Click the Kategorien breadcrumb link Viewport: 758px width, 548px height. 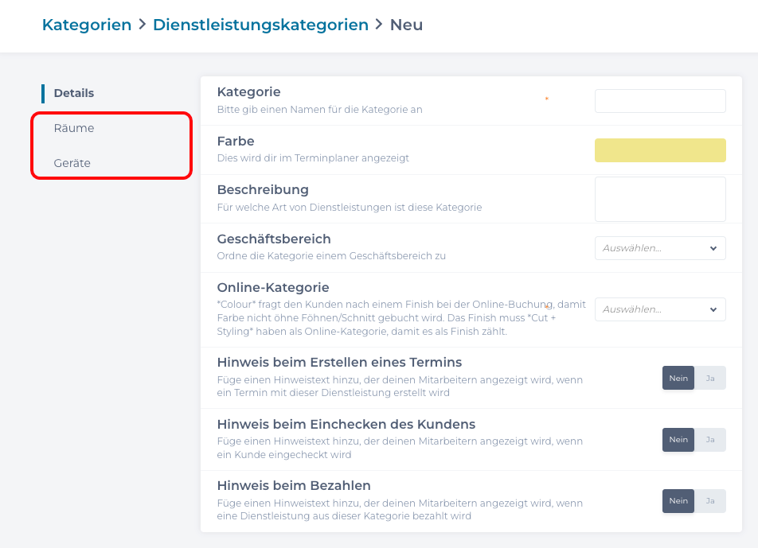(x=87, y=25)
